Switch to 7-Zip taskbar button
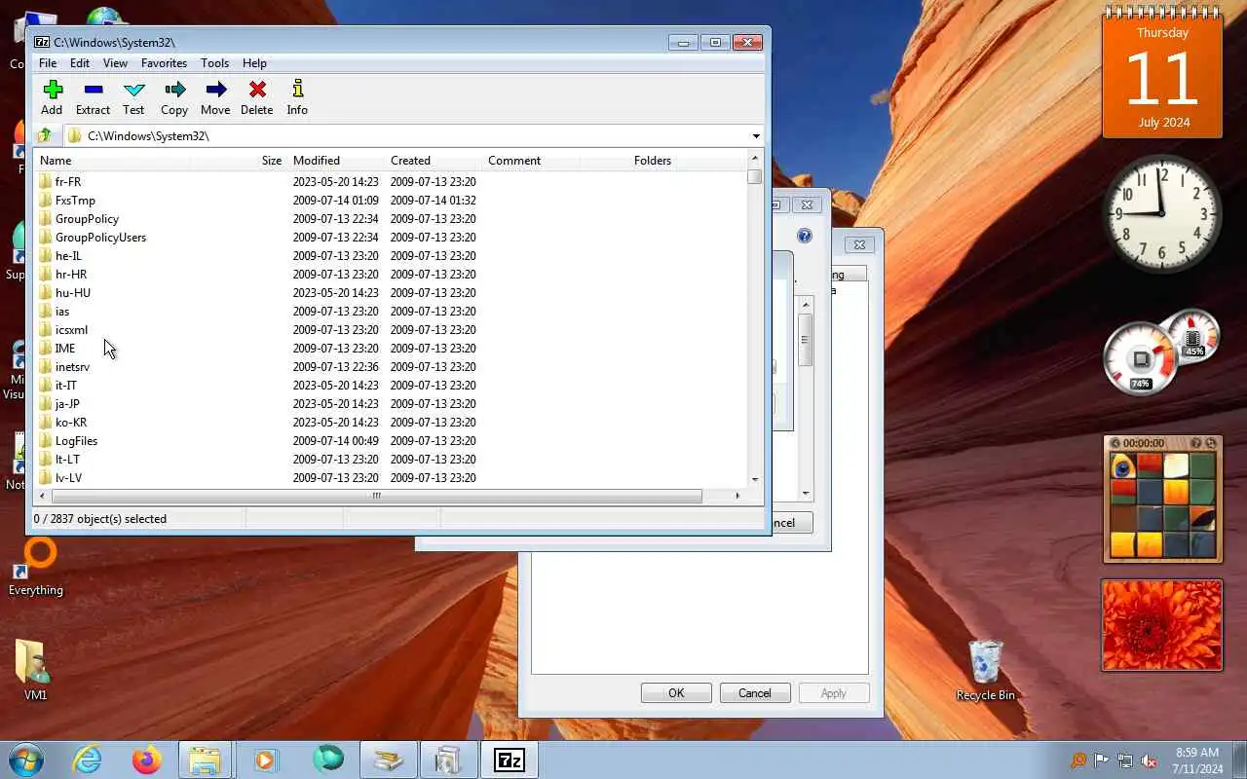Image resolution: width=1247 pixels, height=779 pixels. (510, 759)
